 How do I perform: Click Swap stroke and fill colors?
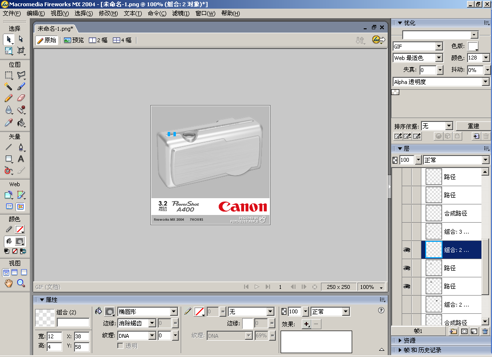tap(23, 251)
